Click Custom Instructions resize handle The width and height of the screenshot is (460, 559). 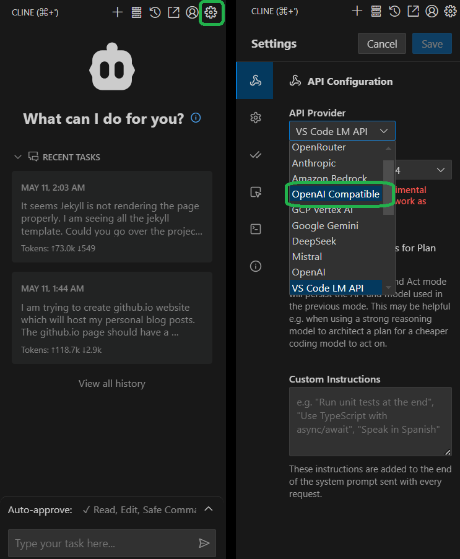pos(448,452)
